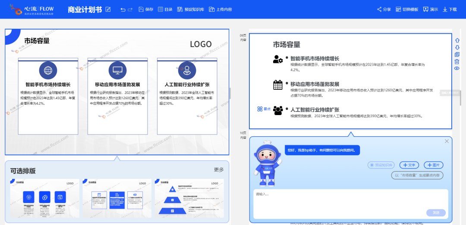The width and height of the screenshot is (466, 225).
Task: Select the pyramid layout thumbnail
Action: pyautogui.click(x=189, y=198)
